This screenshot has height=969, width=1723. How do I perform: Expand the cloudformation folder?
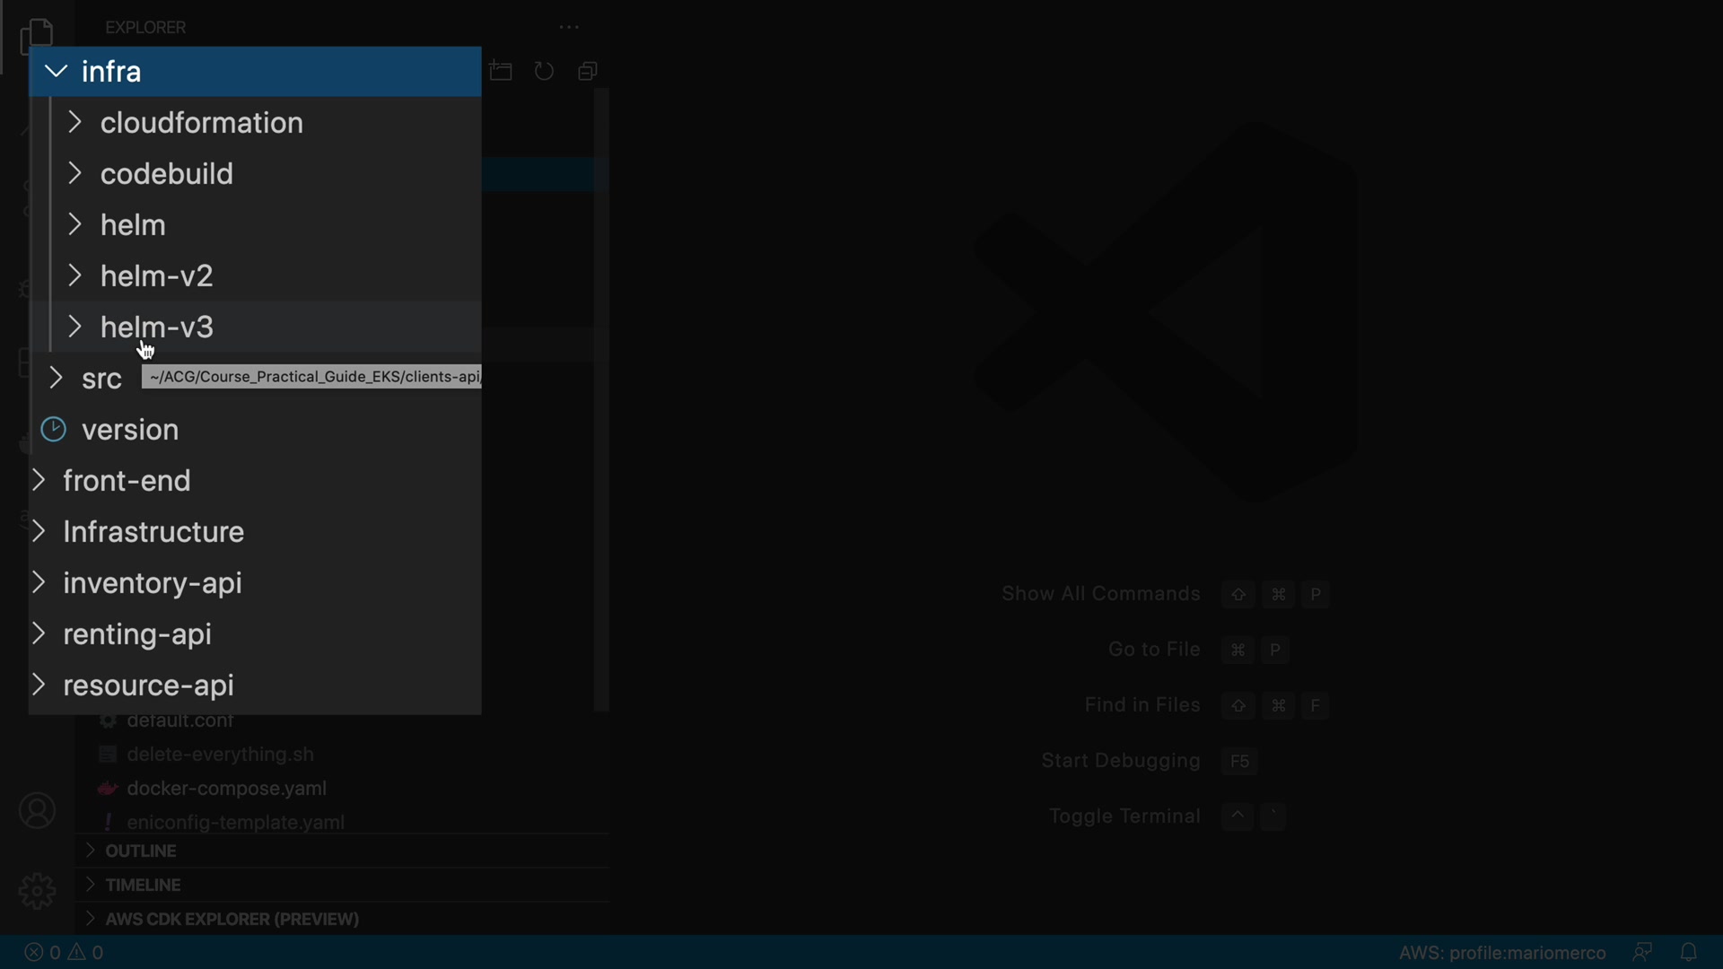pos(201,123)
